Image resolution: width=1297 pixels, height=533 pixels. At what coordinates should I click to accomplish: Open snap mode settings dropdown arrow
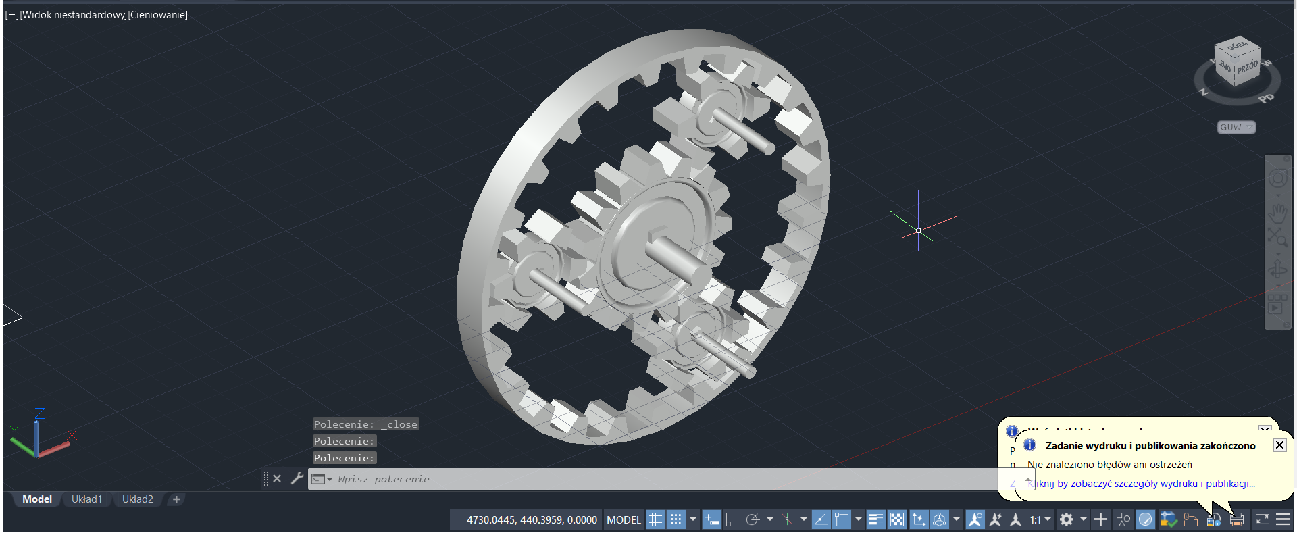tap(692, 519)
